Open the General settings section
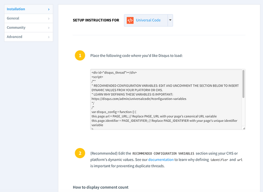The image size is (263, 192). click(x=28, y=19)
